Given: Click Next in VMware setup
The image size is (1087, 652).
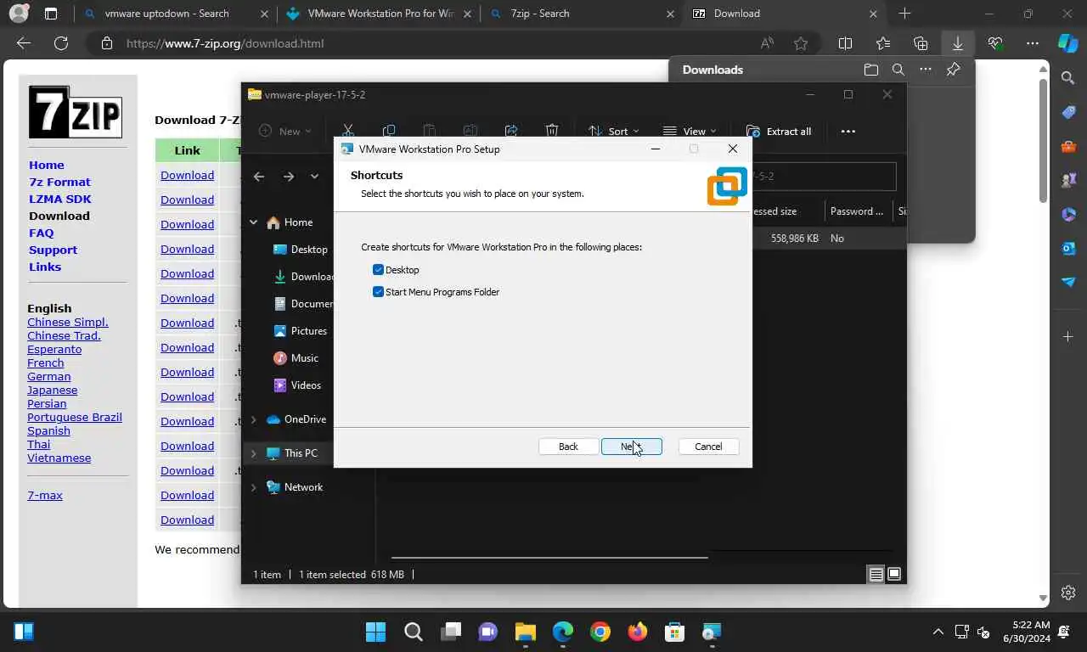Looking at the screenshot, I should tap(632, 447).
